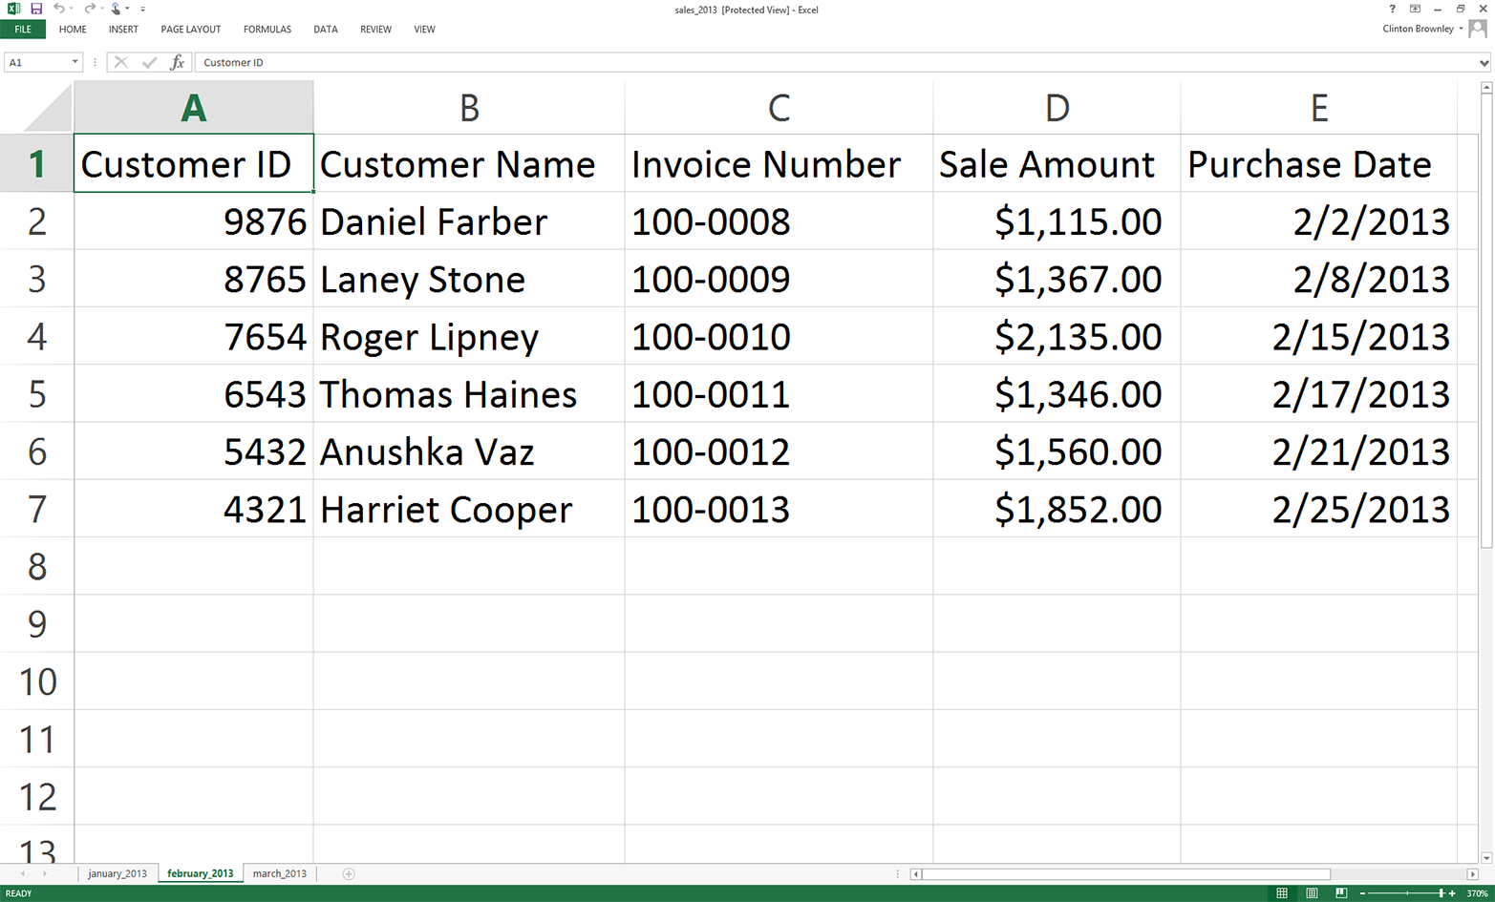This screenshot has width=1495, height=902.
Task: Open the FILE menu
Action: tap(22, 29)
